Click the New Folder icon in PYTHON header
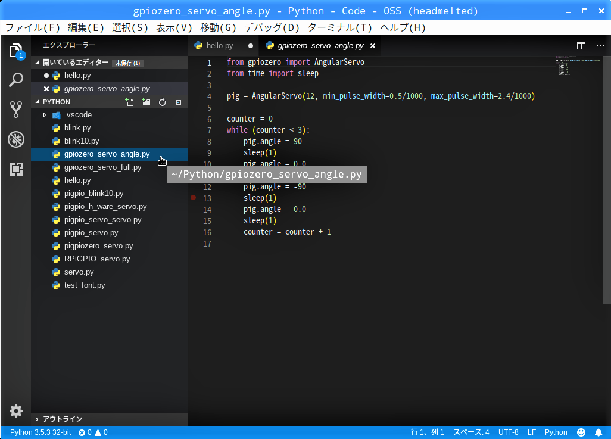Viewport: 611px width, 439px height. (x=146, y=102)
